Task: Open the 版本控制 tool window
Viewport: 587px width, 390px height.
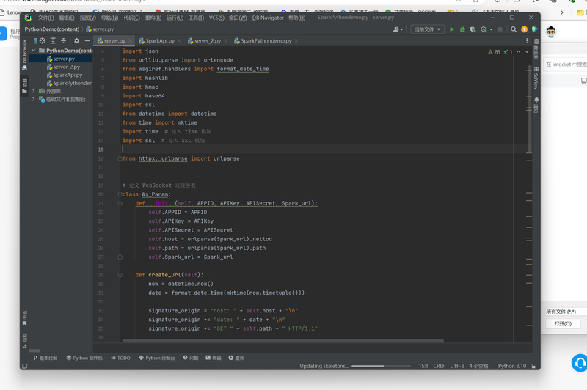Action: pos(45,358)
